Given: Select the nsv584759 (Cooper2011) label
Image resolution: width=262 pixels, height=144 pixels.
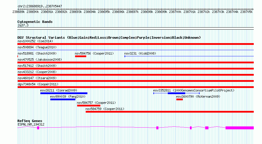Looking at the screenshot, I should point(105,109).
